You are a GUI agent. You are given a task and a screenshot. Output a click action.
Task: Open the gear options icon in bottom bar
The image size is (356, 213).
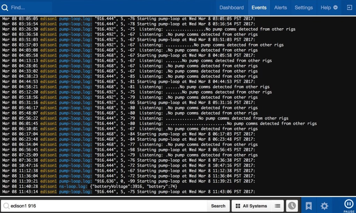coord(324,206)
